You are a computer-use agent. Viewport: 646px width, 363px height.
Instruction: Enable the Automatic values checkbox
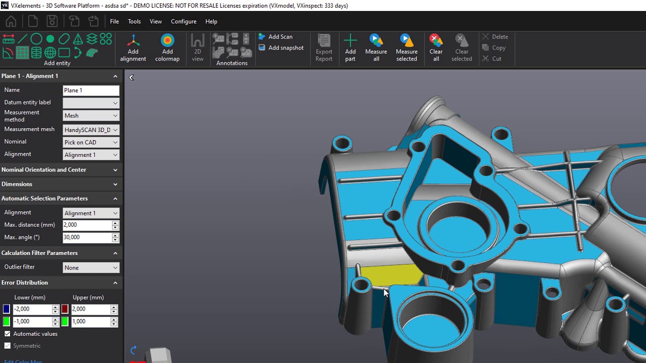coord(7,334)
